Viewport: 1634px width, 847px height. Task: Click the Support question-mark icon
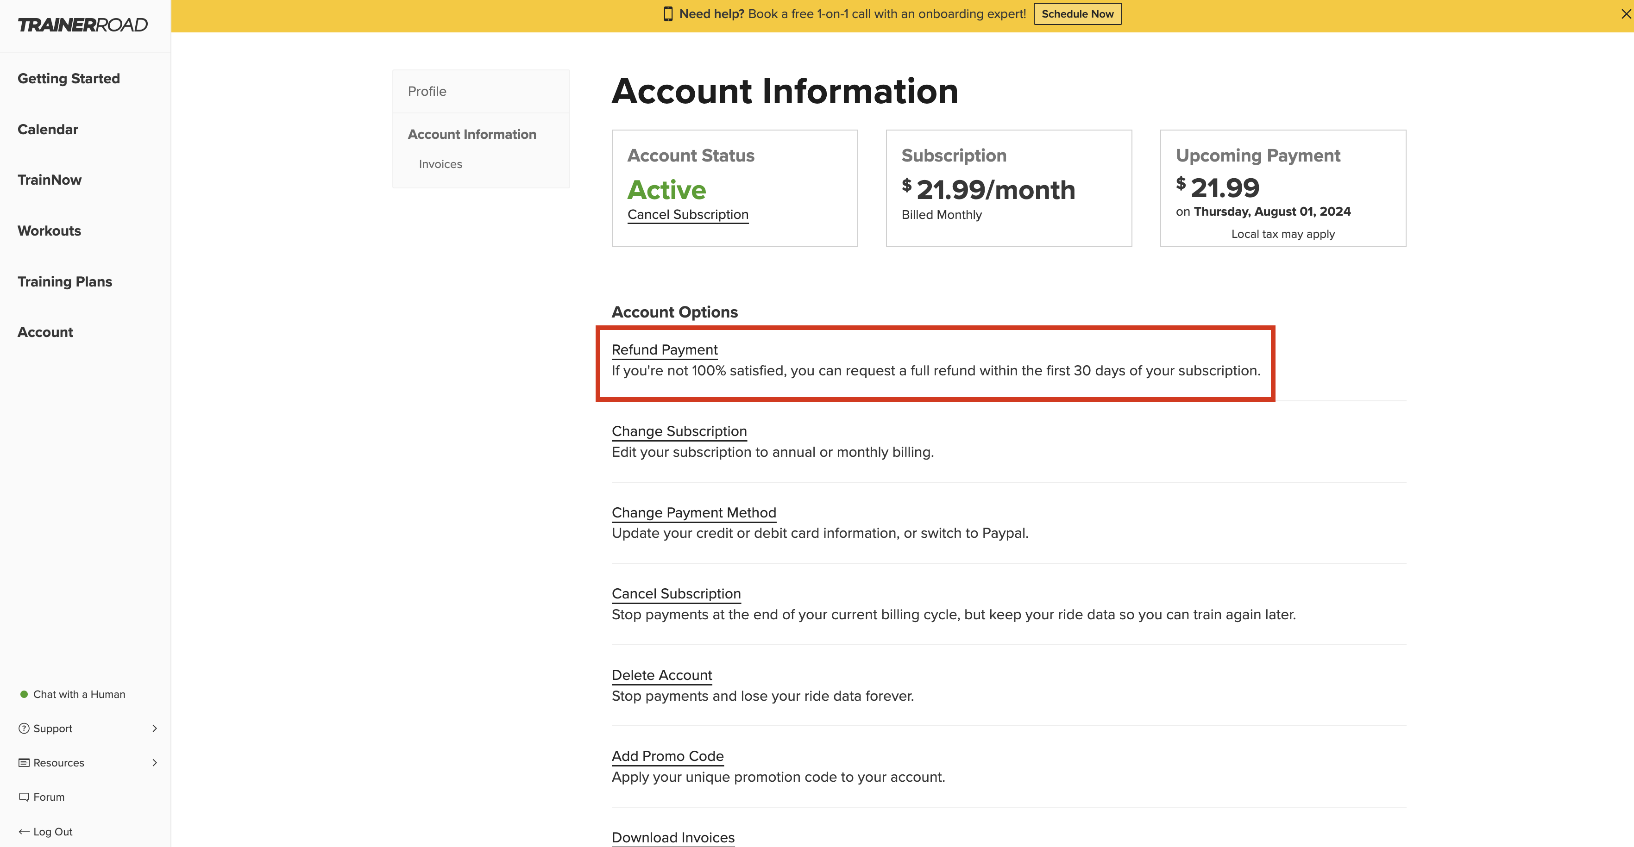(24, 729)
